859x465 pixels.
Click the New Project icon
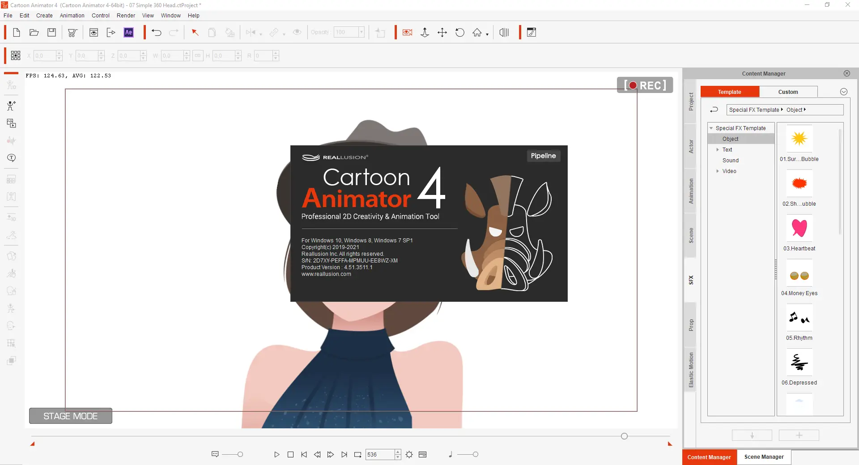pos(17,32)
